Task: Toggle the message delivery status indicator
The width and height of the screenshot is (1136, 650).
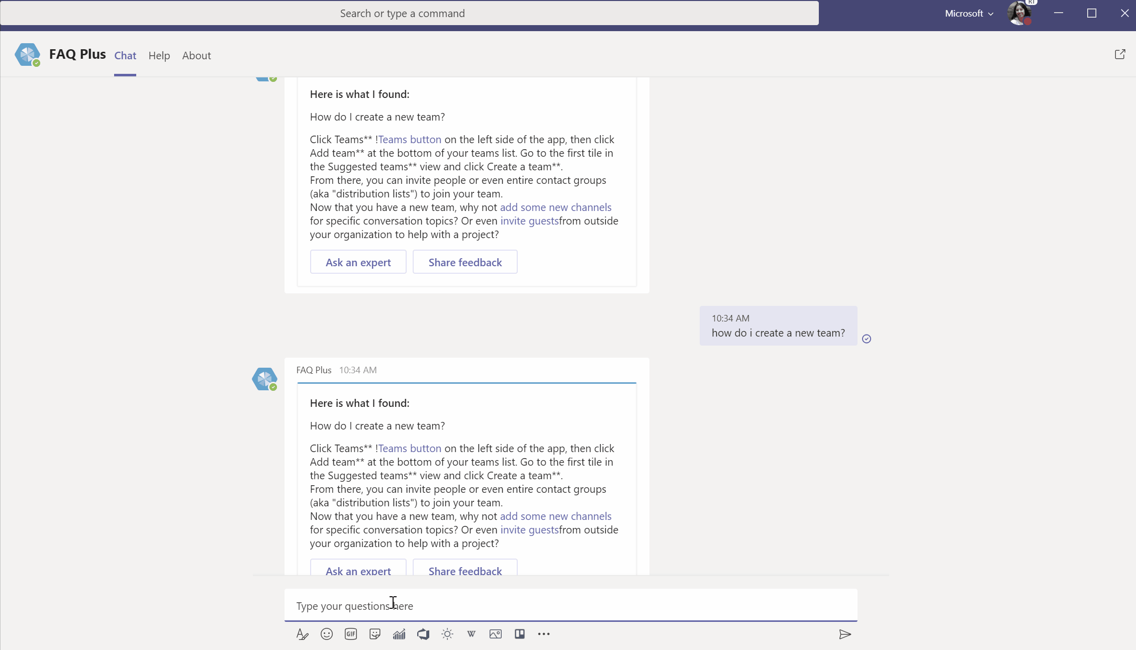Action: (x=867, y=338)
